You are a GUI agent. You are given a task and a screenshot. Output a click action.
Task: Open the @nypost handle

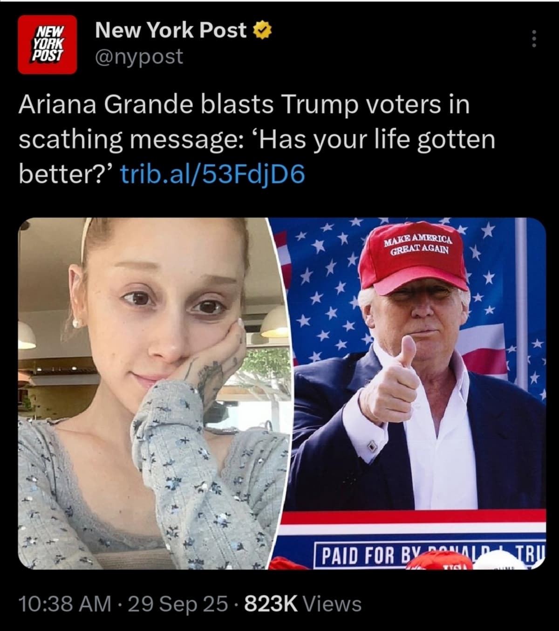[139, 57]
